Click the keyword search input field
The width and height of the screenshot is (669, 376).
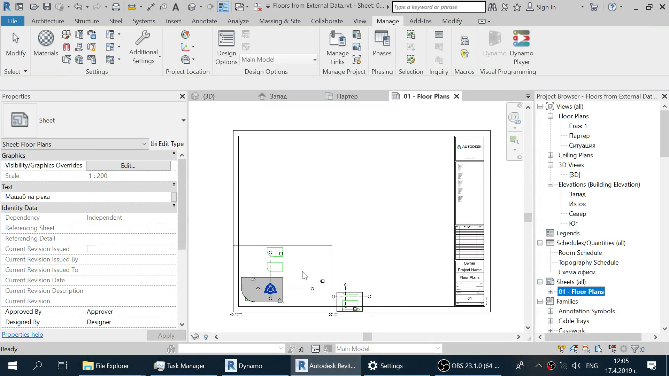pos(438,7)
